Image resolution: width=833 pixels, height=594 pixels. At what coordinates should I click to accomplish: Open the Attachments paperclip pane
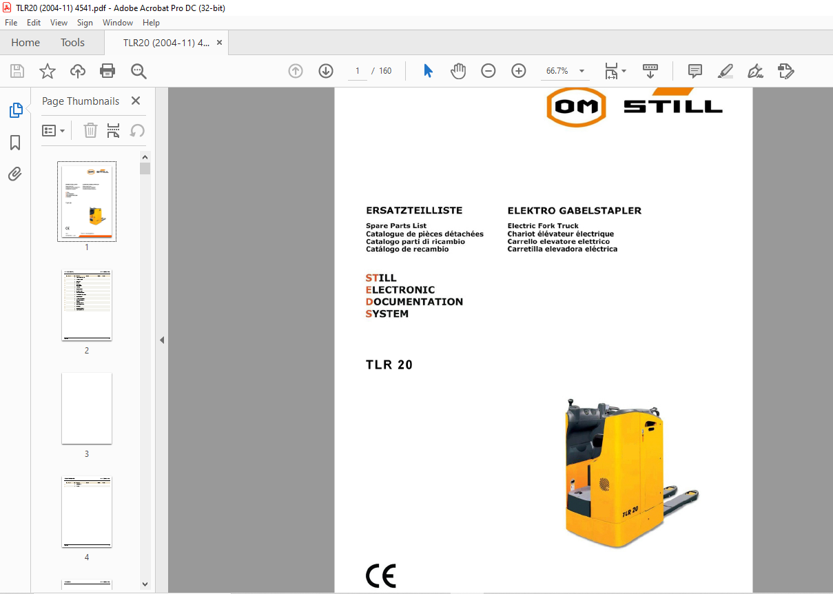coord(15,174)
